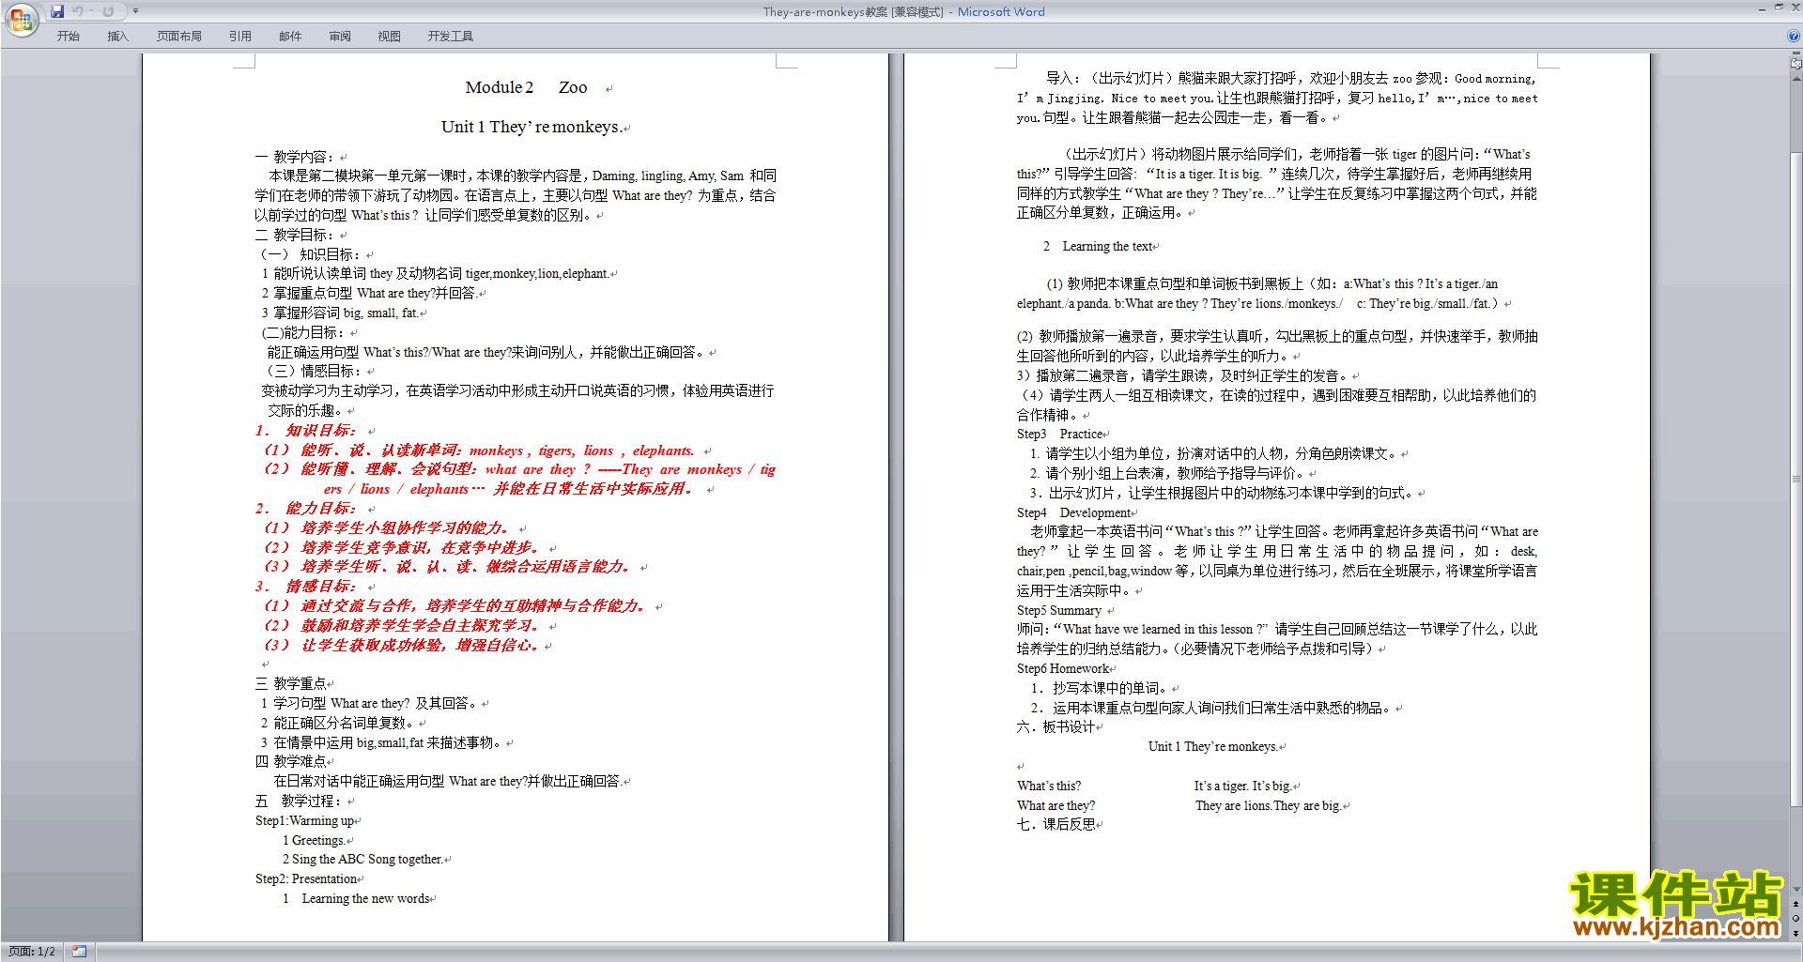Open the 插入 ribbon tab
1803x962 pixels.
pos(117,36)
